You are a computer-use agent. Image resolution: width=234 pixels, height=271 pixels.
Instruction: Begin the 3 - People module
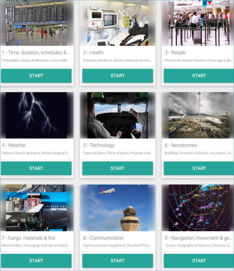coord(199,76)
